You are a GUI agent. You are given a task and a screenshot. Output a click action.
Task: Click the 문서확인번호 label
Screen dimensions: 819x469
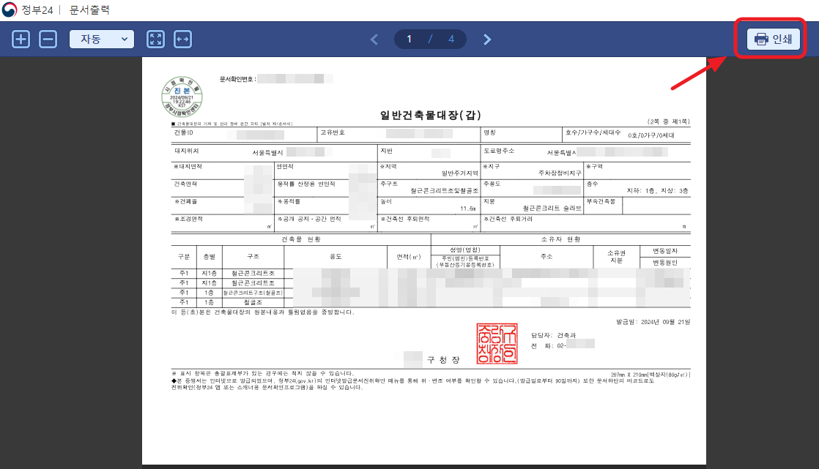pyautogui.click(x=237, y=79)
